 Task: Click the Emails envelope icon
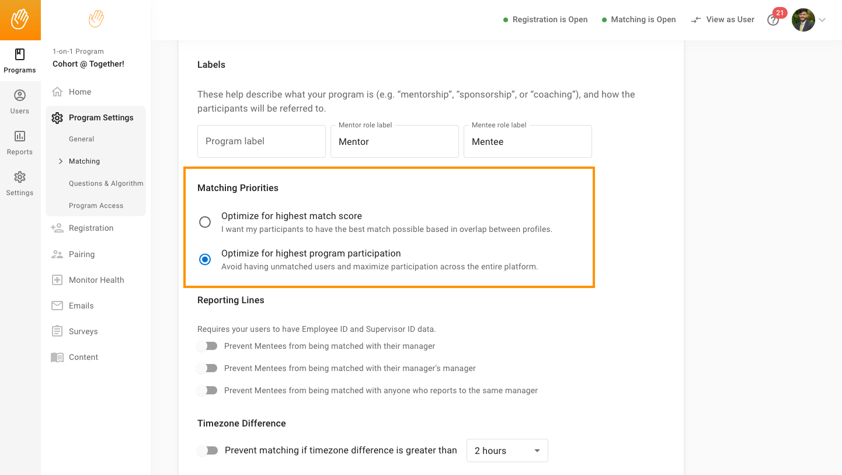[x=57, y=306]
